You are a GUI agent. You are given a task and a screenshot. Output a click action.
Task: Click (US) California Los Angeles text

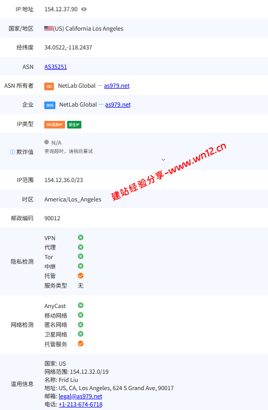pyautogui.click(x=88, y=29)
